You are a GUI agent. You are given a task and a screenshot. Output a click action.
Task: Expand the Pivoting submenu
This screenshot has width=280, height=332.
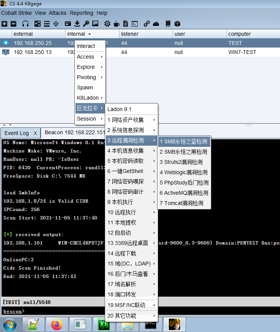click(90, 77)
